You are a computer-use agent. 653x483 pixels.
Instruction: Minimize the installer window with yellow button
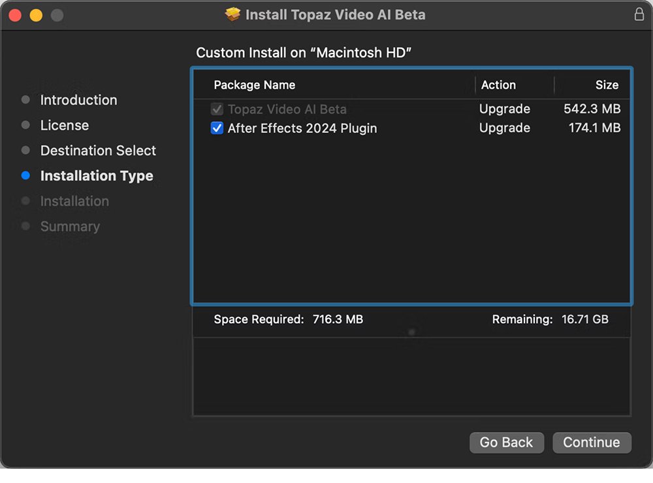pyautogui.click(x=36, y=16)
